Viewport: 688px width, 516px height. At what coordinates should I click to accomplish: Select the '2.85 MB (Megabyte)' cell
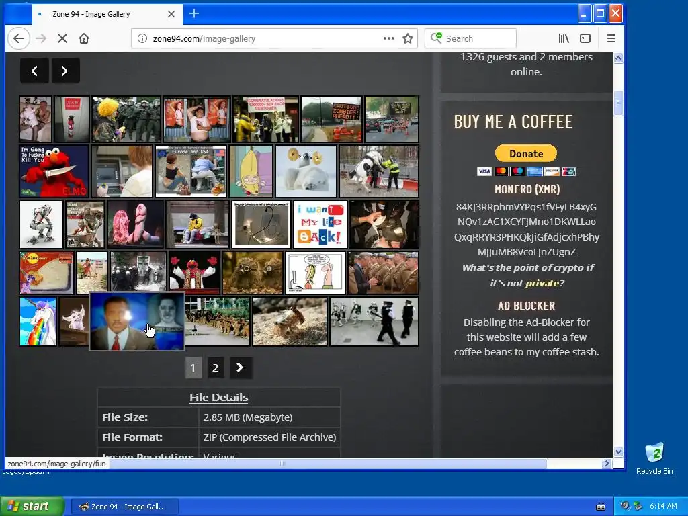tap(269, 417)
